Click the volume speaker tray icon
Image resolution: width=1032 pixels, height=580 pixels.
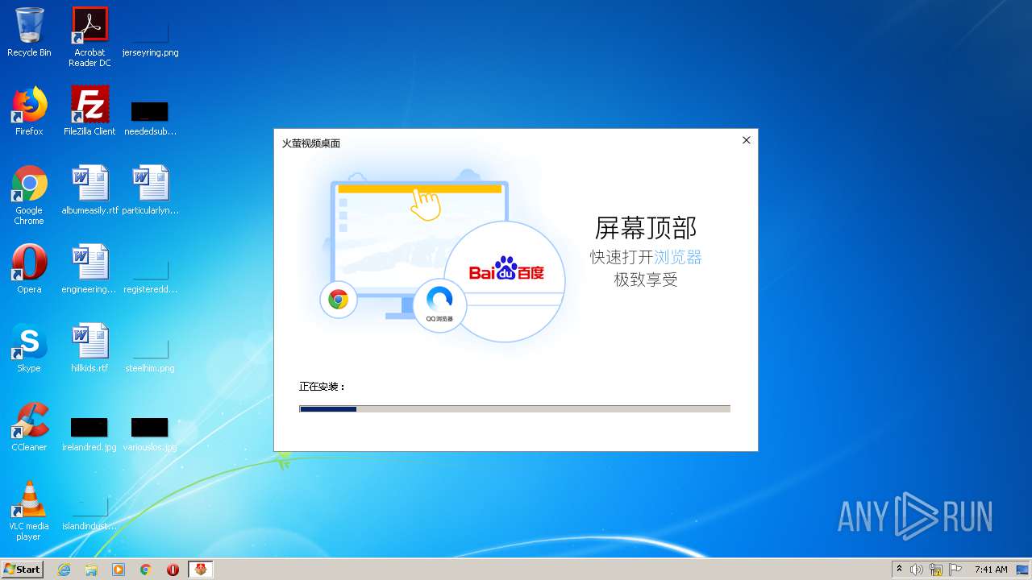[917, 570]
